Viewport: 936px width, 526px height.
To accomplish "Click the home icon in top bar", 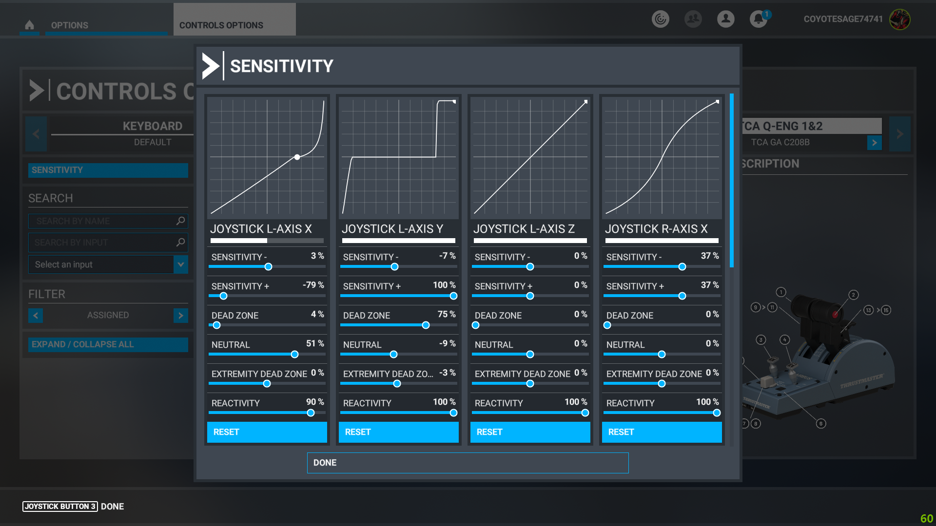I will tap(29, 25).
